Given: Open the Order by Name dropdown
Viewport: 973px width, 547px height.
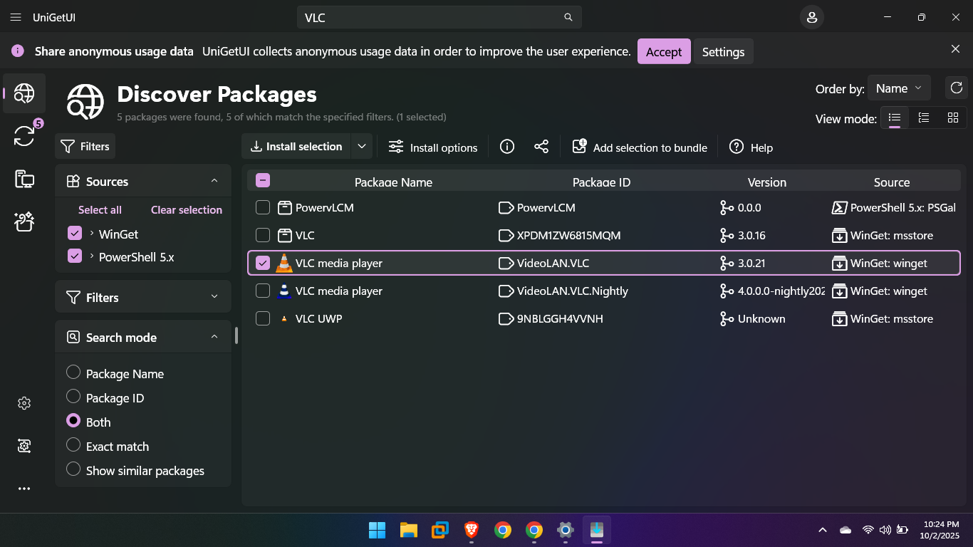Looking at the screenshot, I should point(898,88).
